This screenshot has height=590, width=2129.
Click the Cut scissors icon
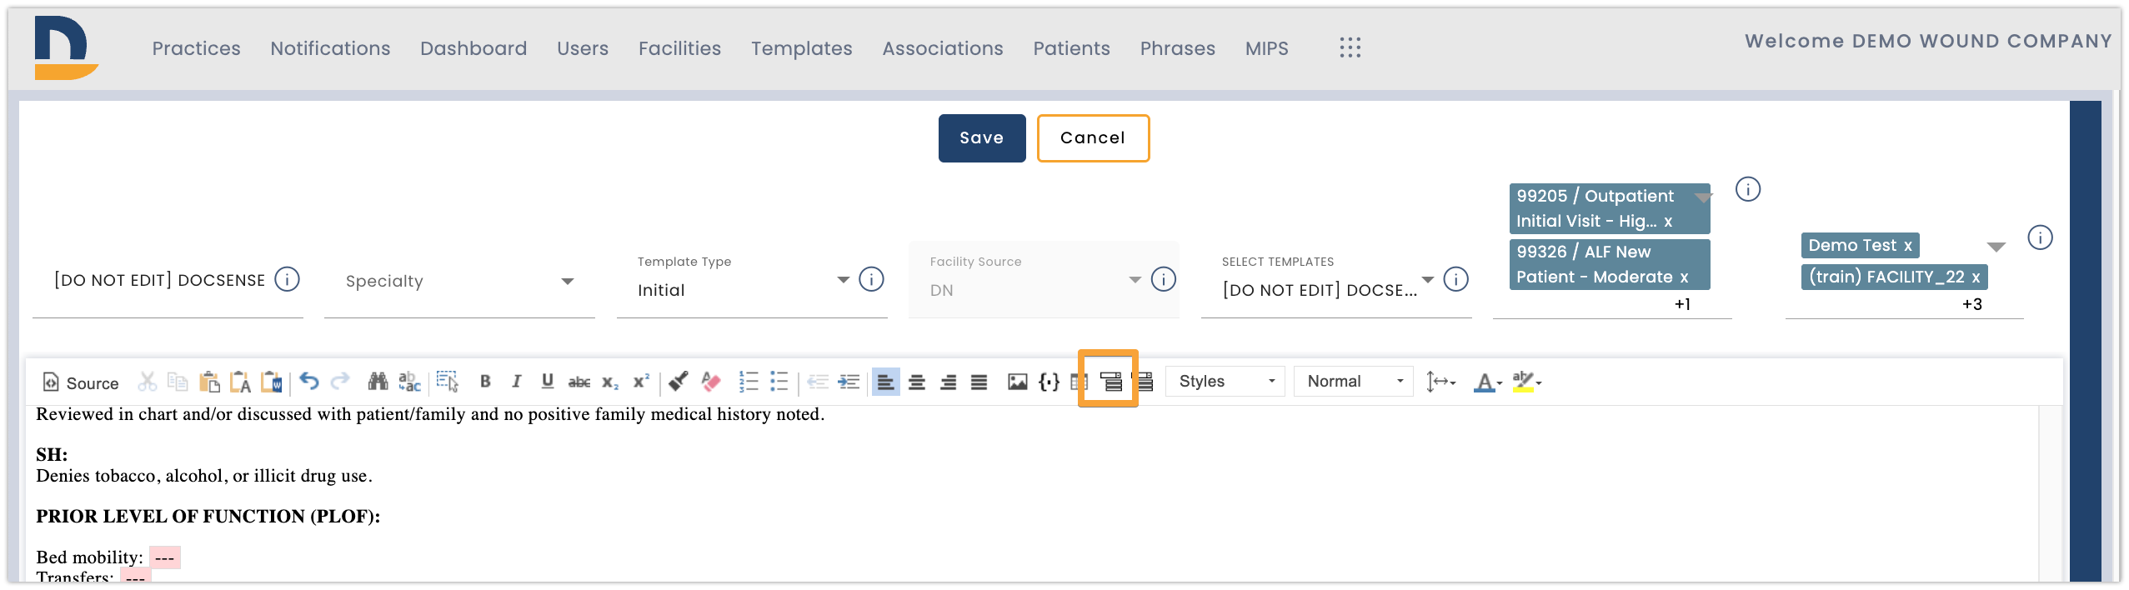pyautogui.click(x=148, y=382)
